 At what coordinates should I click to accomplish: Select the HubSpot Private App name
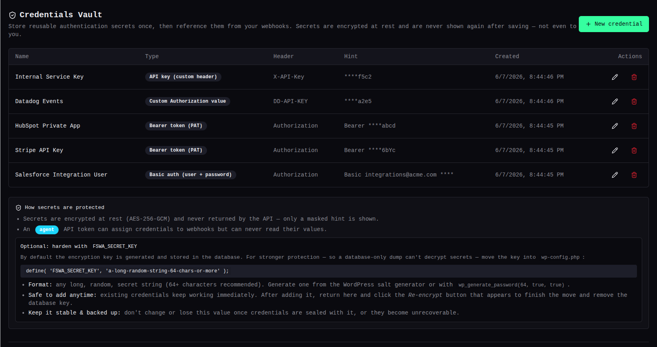pyautogui.click(x=48, y=126)
